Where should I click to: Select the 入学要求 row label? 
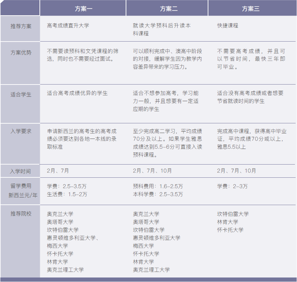pyautogui.click(x=21, y=131)
